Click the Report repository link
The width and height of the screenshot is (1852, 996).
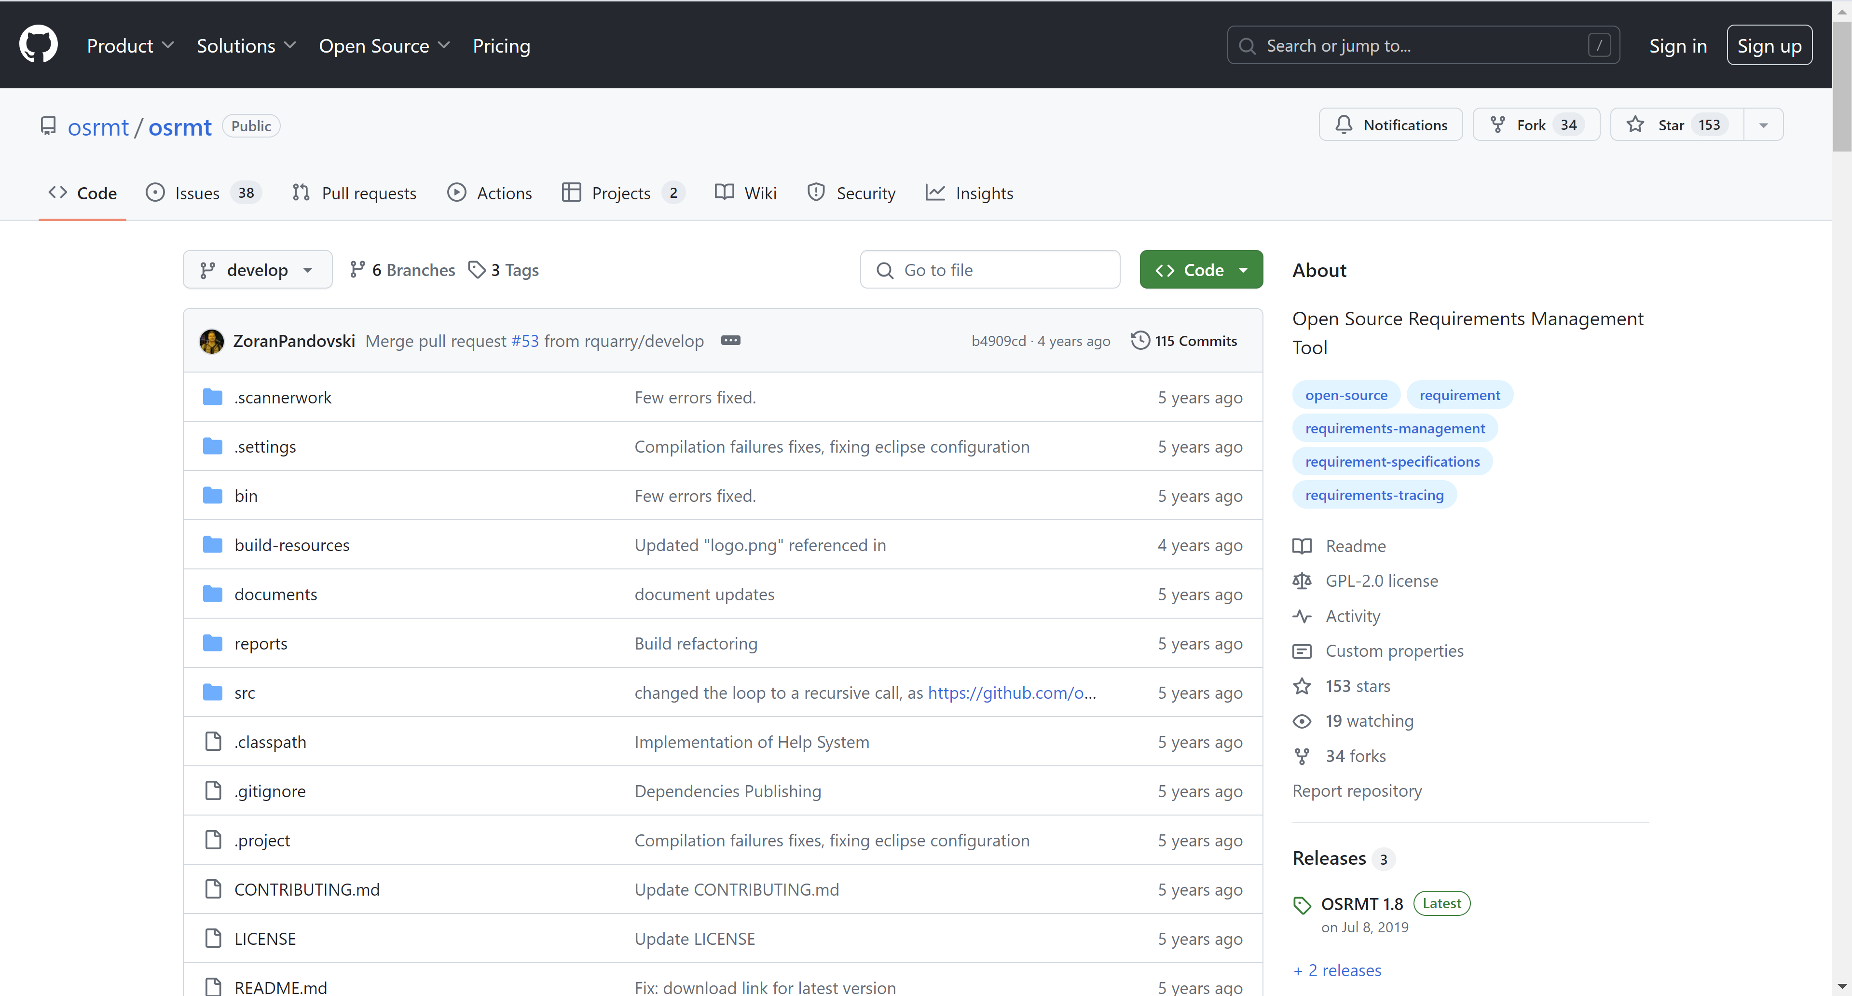pos(1357,790)
